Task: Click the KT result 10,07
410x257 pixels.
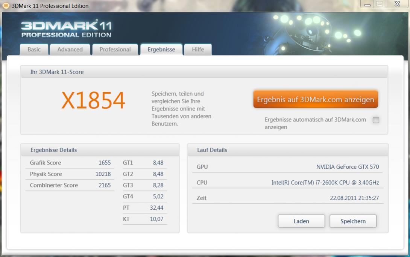Action: click(x=156, y=219)
